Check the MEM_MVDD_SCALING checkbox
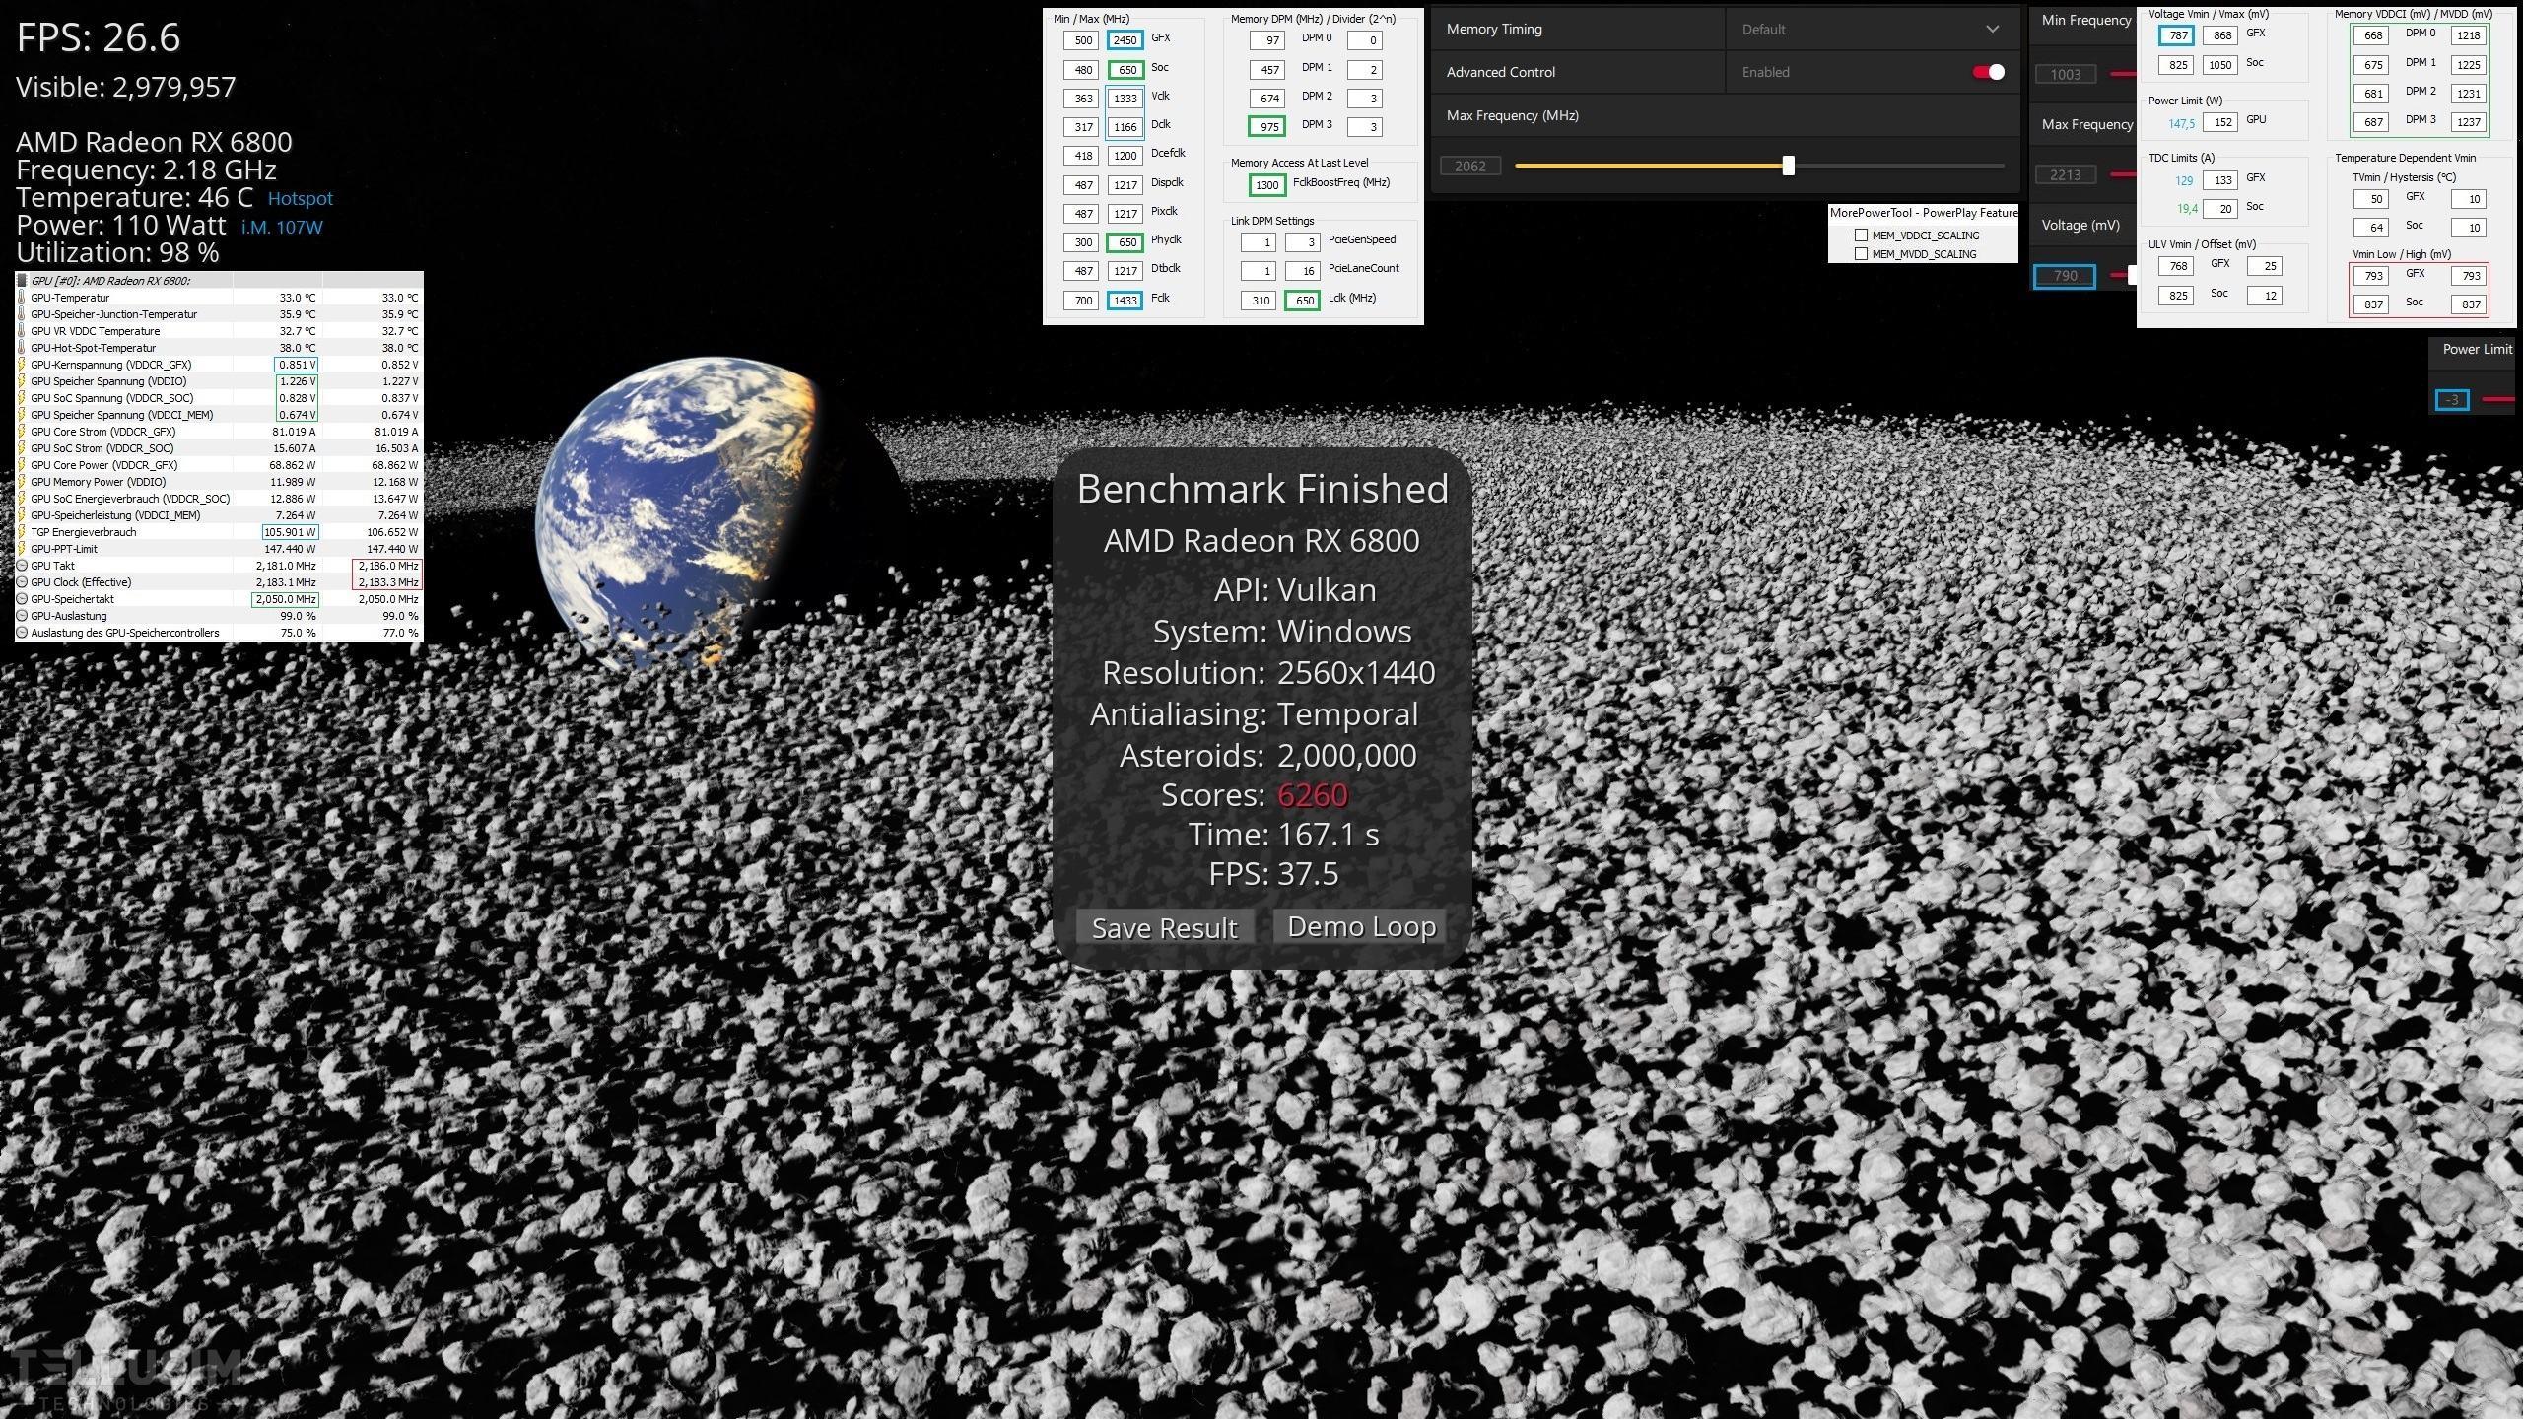The height and width of the screenshot is (1419, 2523). coord(1861,254)
